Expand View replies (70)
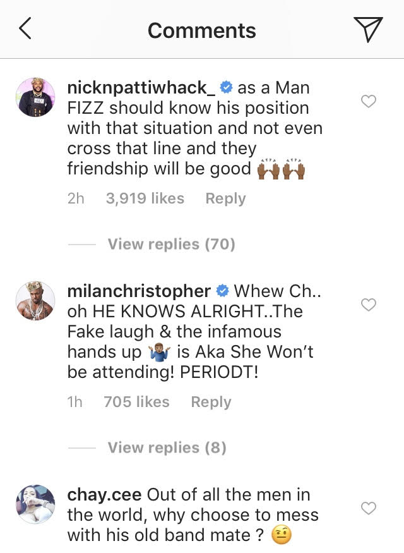Viewport: 404px width, 553px height. pos(171,244)
